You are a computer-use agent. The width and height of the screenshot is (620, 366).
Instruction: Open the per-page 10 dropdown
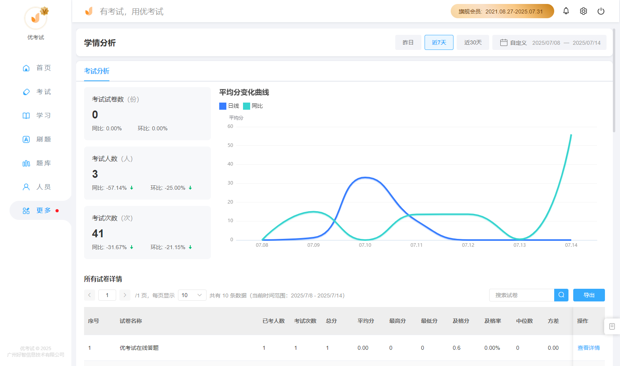click(x=192, y=295)
